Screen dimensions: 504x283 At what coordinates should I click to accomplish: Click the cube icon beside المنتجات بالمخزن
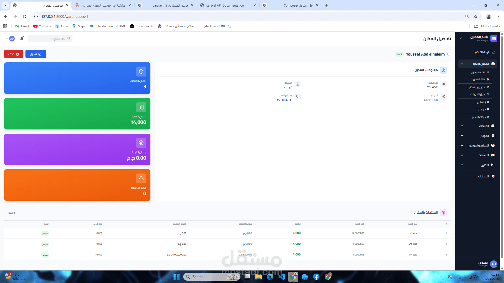point(443,213)
